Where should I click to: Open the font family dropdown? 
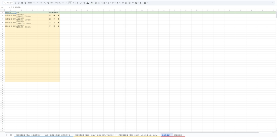point(59,3)
